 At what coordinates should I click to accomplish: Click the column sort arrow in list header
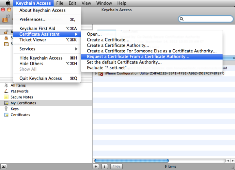pos(234,57)
